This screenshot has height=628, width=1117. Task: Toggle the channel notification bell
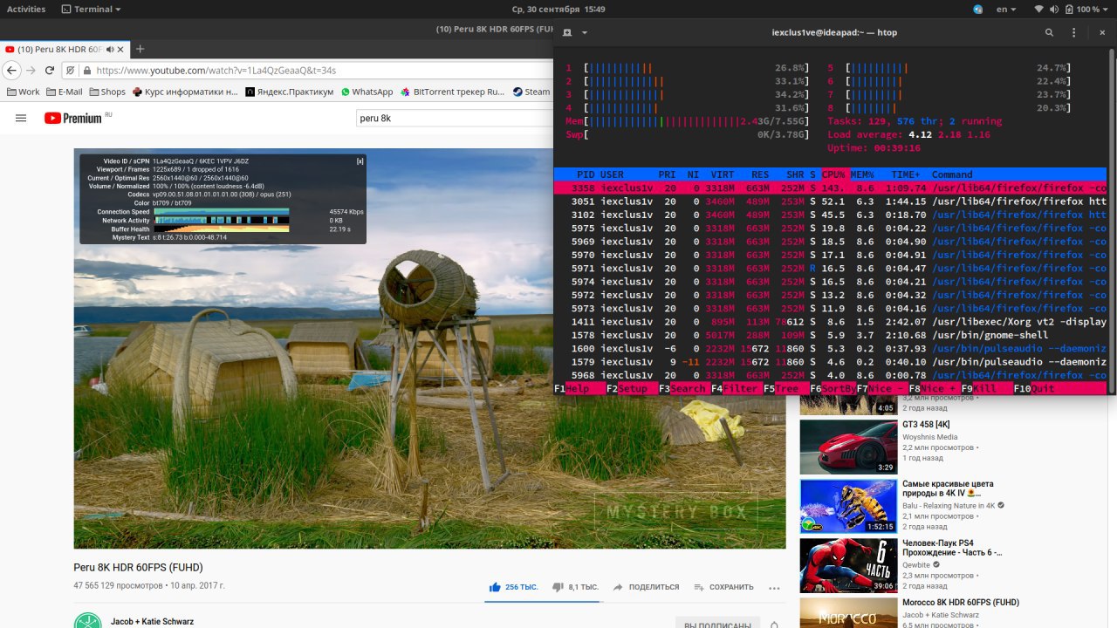(x=774, y=625)
